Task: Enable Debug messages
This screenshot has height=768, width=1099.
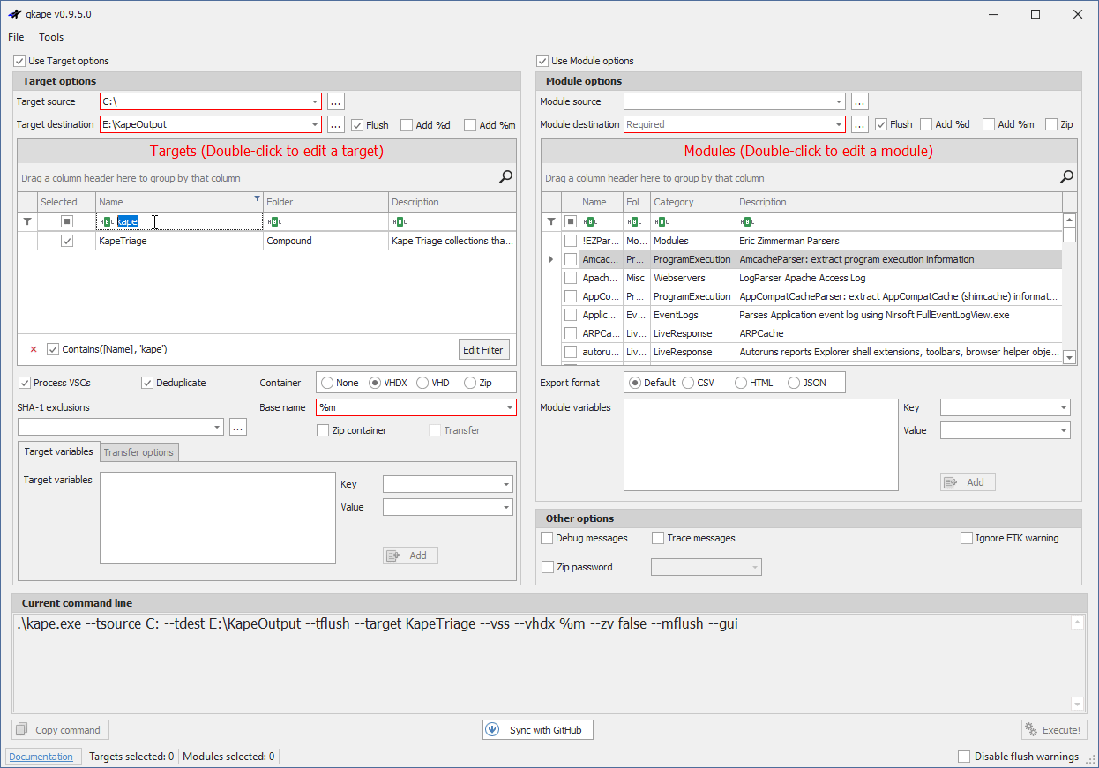Action: tap(547, 538)
